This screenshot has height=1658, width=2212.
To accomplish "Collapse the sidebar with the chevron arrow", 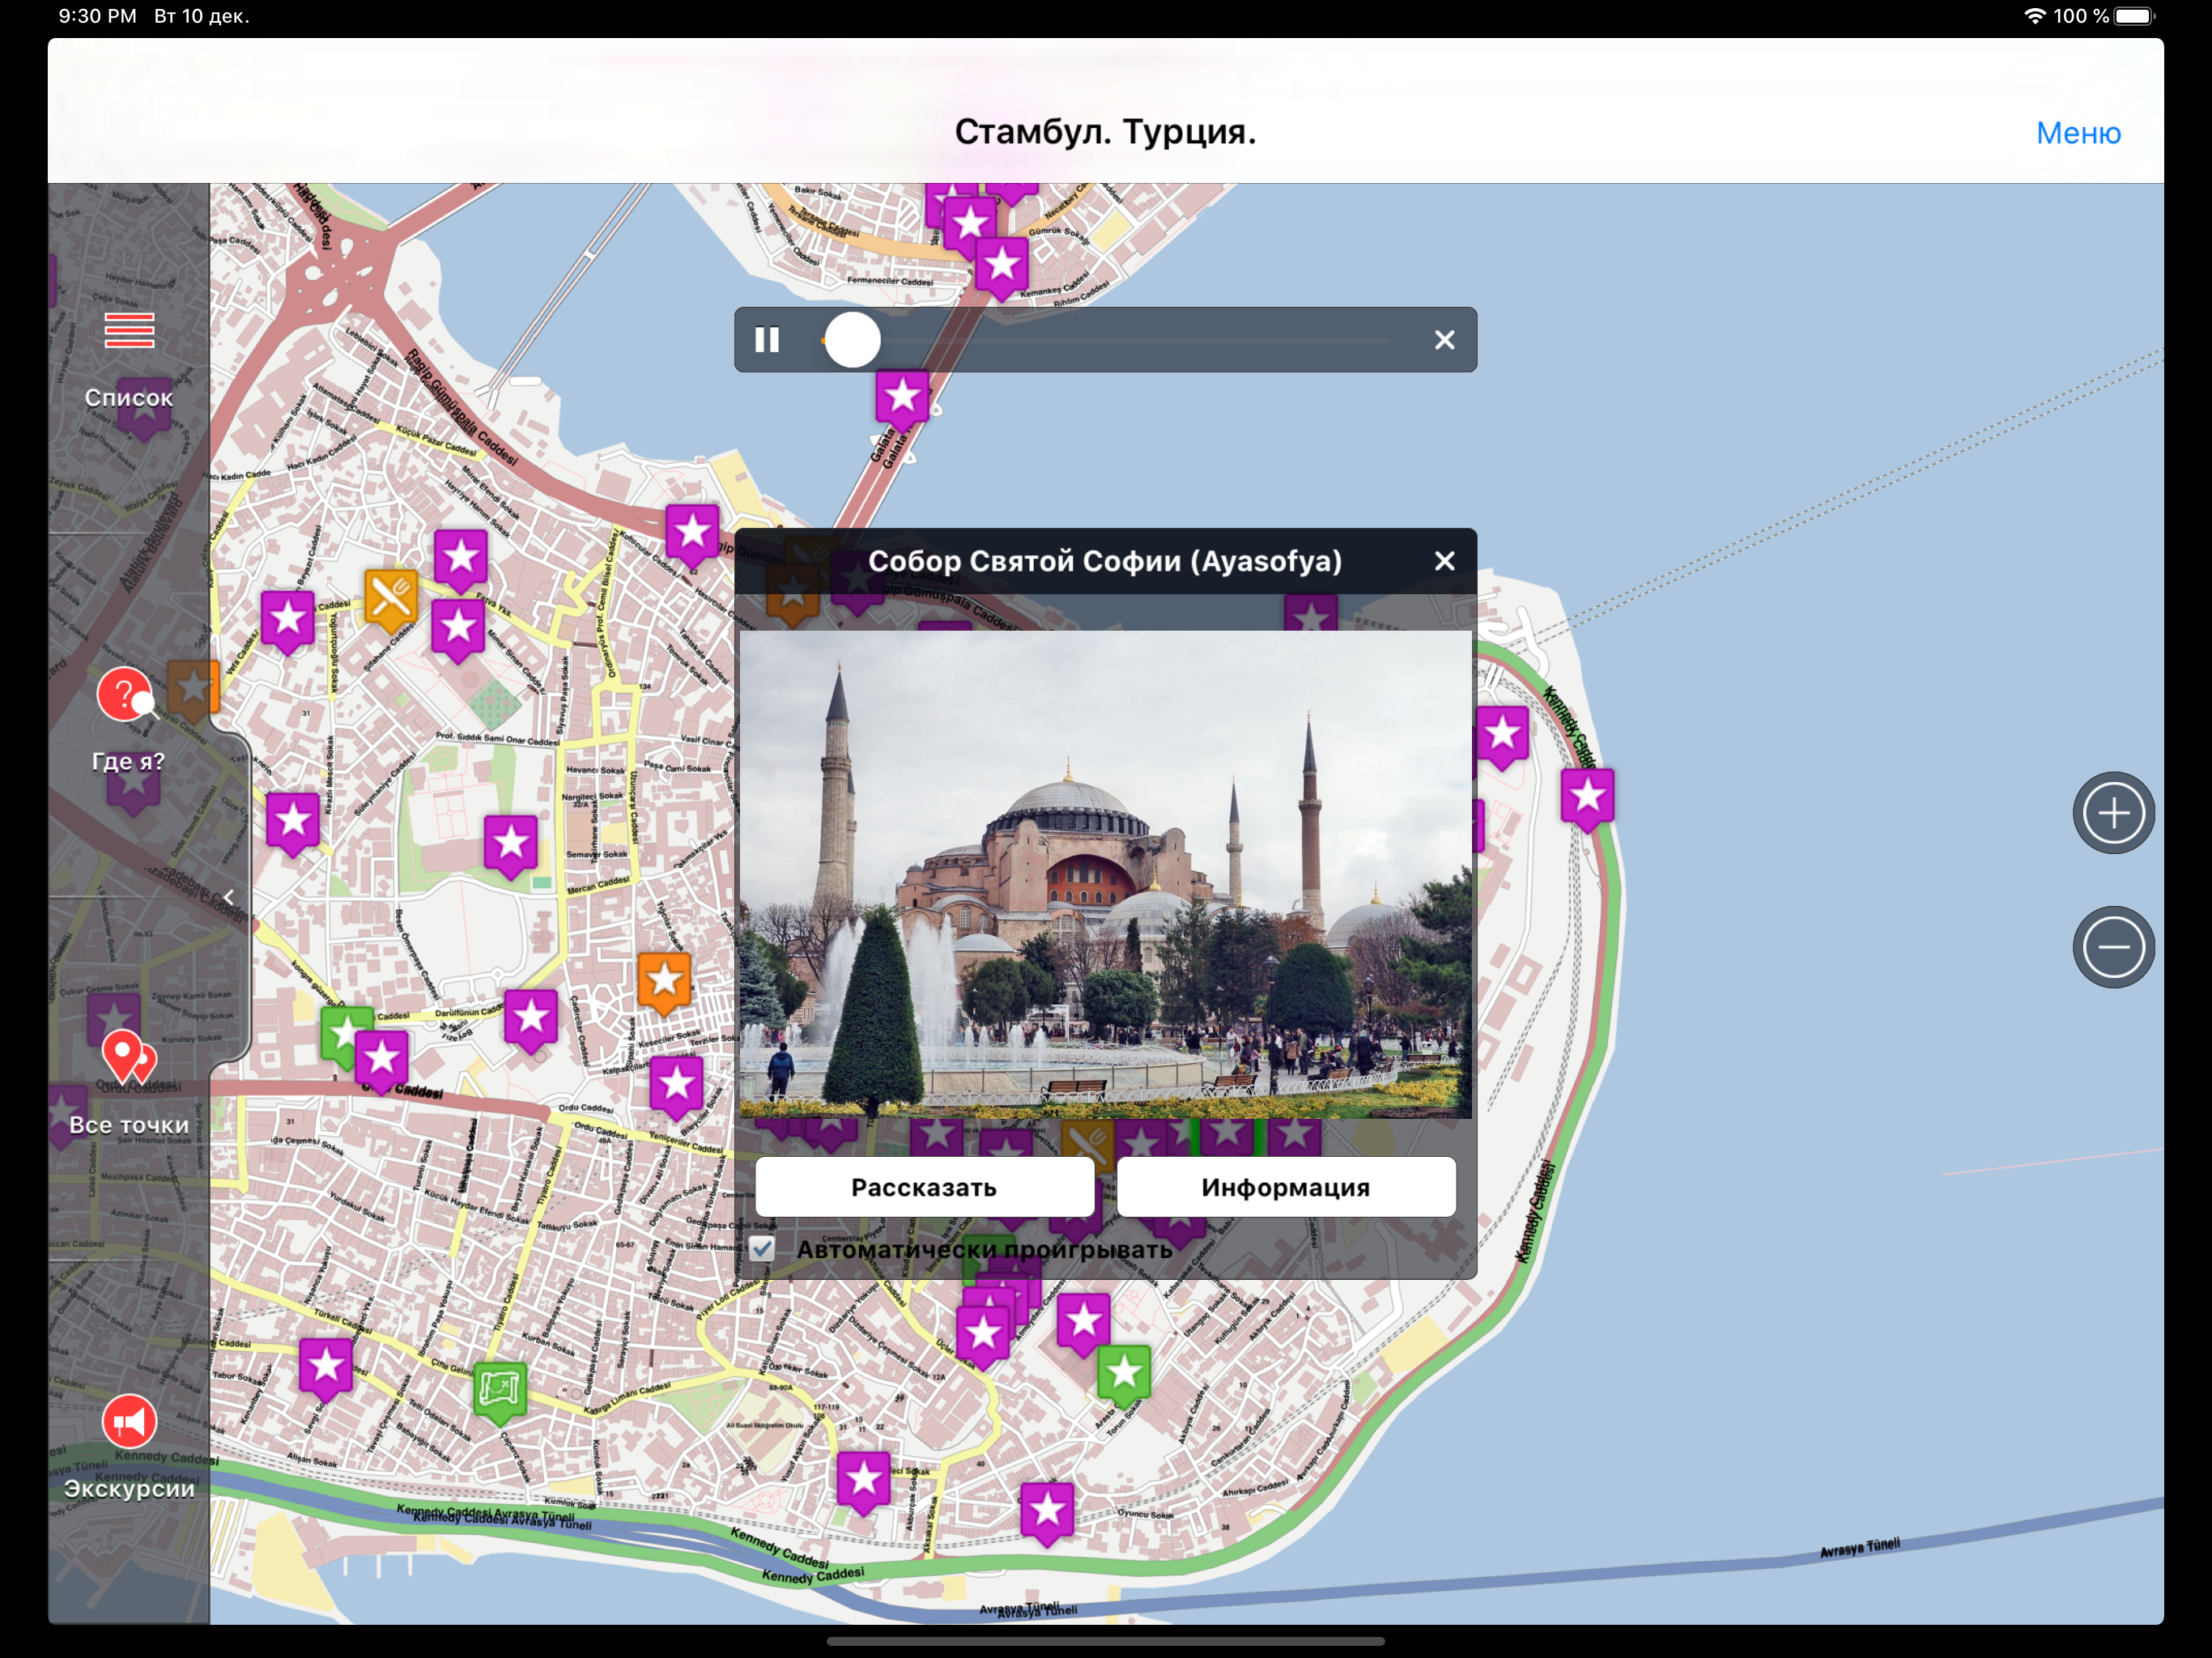I will (x=229, y=897).
